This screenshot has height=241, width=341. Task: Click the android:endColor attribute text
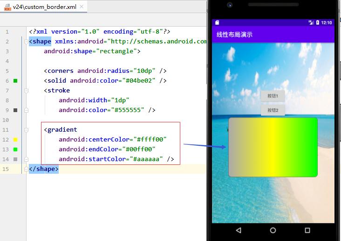[89, 149]
